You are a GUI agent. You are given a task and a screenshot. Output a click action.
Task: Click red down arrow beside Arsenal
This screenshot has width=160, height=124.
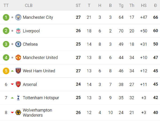click(x=12, y=84)
